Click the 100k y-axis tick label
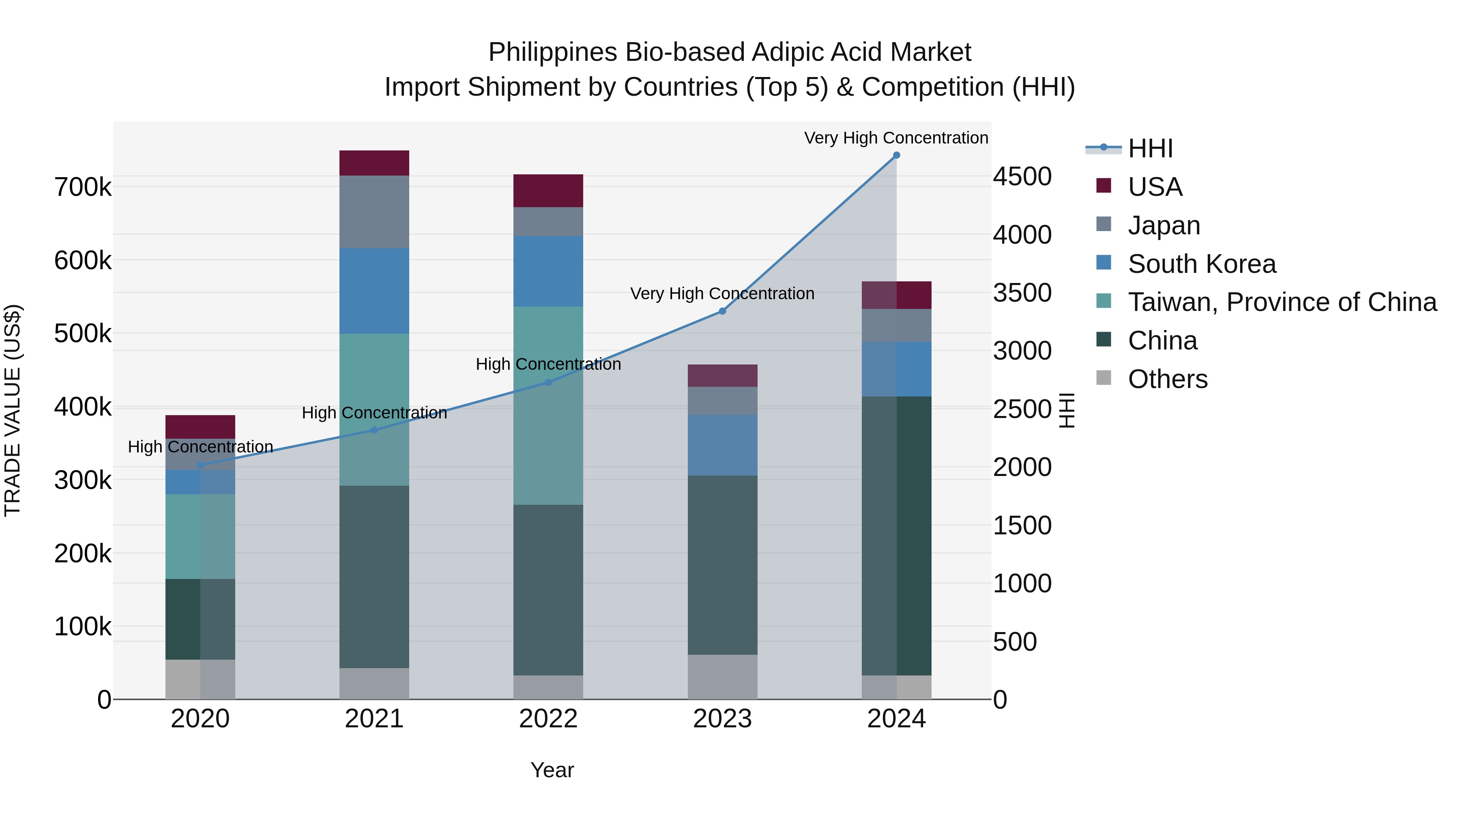 click(83, 627)
